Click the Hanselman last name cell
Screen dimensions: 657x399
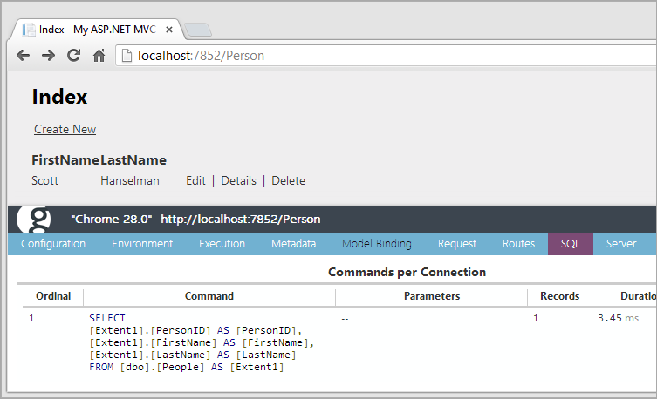[130, 180]
